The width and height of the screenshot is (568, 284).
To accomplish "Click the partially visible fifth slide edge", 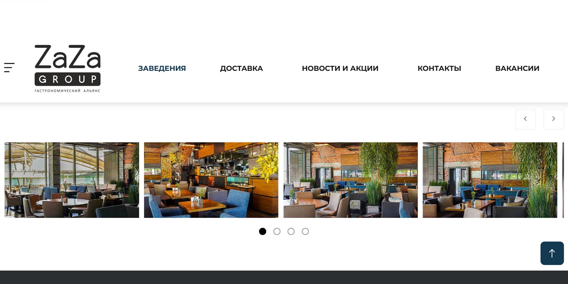I will pyautogui.click(x=563, y=180).
